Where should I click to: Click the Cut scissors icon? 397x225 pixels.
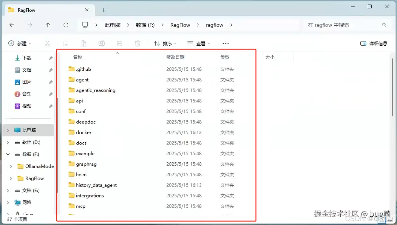point(47,44)
